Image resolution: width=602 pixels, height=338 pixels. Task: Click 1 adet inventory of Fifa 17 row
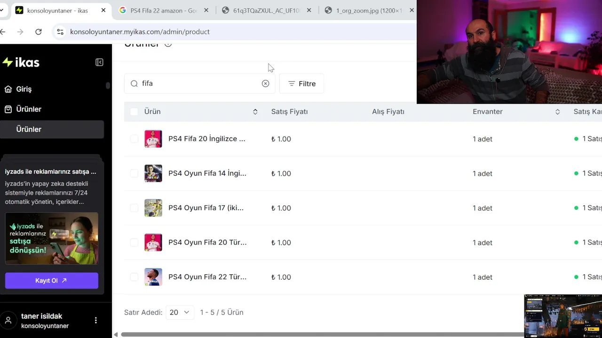[483, 208]
